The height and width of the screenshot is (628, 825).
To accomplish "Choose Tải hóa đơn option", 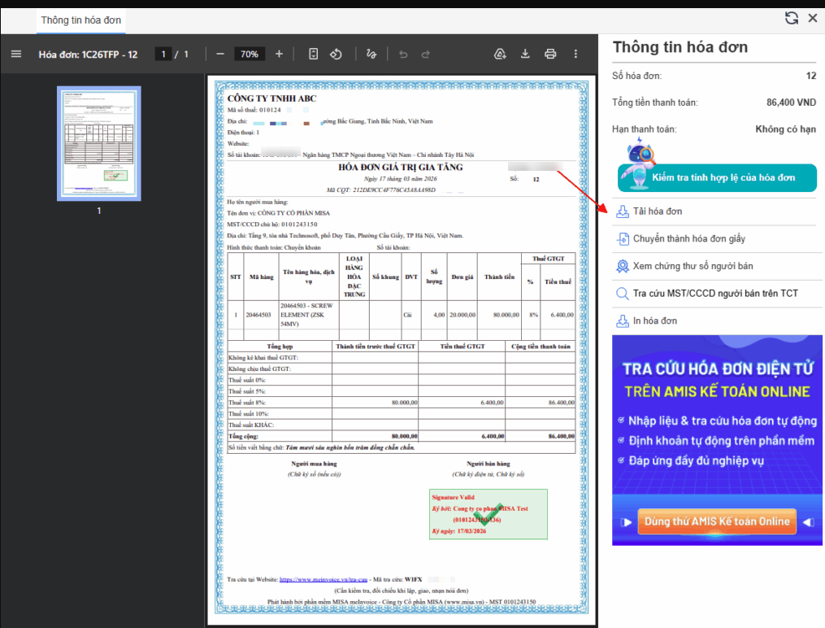I will pos(658,212).
